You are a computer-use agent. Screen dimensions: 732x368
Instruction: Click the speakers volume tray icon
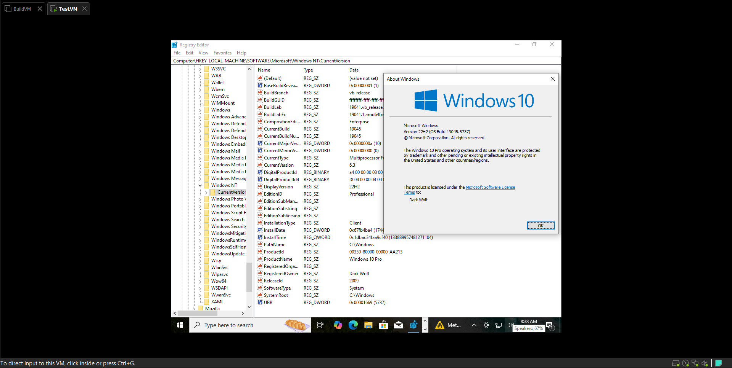coord(510,325)
